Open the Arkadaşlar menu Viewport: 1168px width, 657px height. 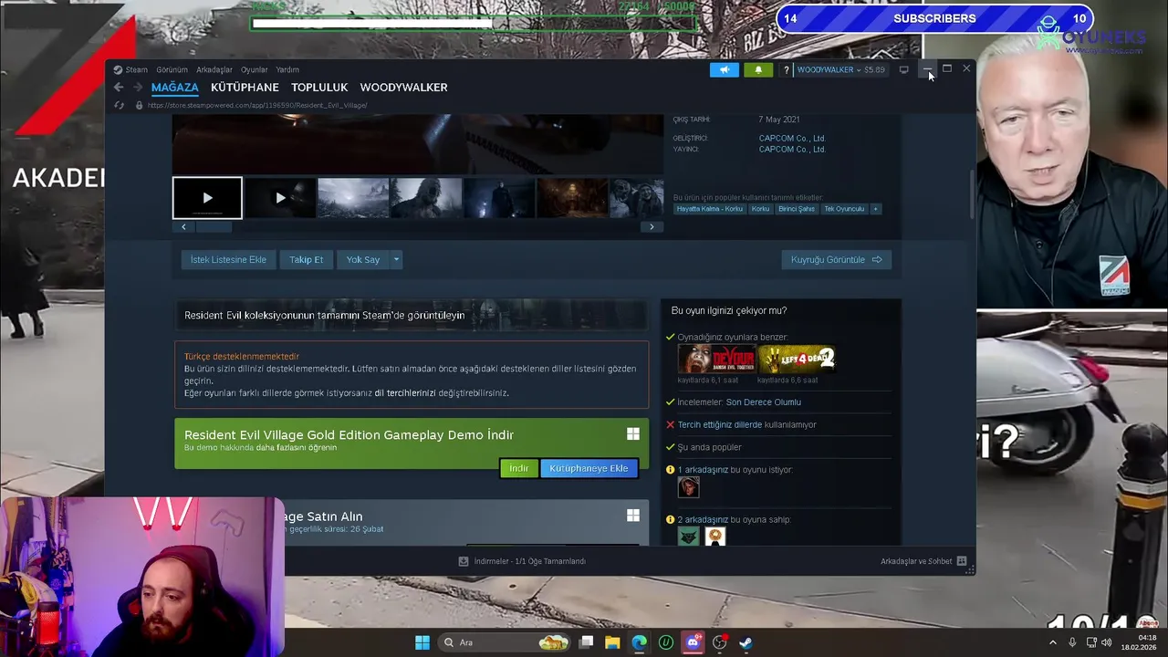(214, 70)
